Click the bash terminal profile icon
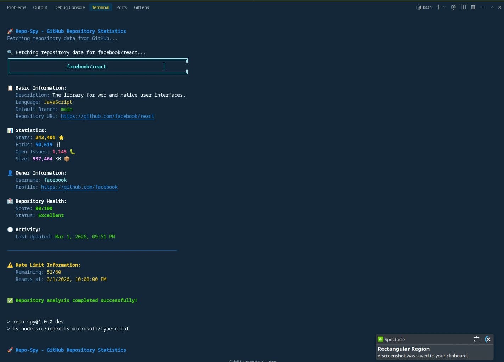The image size is (504, 362). tap(419, 7)
